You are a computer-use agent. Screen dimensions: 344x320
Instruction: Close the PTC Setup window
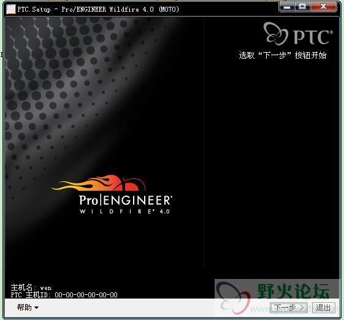pyautogui.click(x=323, y=7)
